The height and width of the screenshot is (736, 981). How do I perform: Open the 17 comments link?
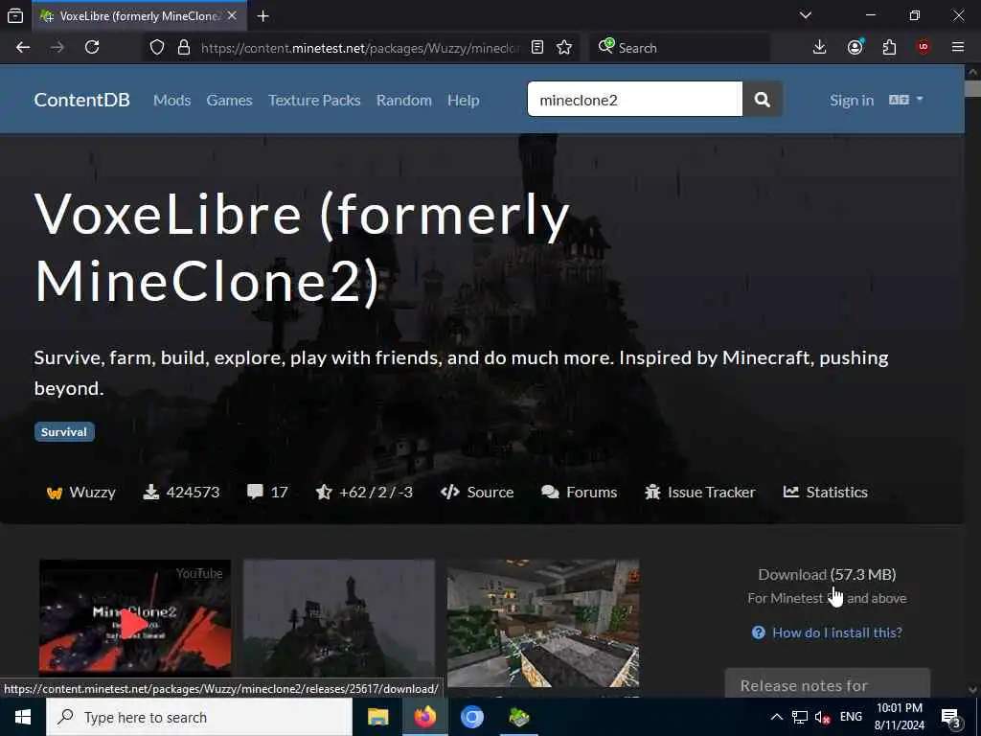(268, 492)
